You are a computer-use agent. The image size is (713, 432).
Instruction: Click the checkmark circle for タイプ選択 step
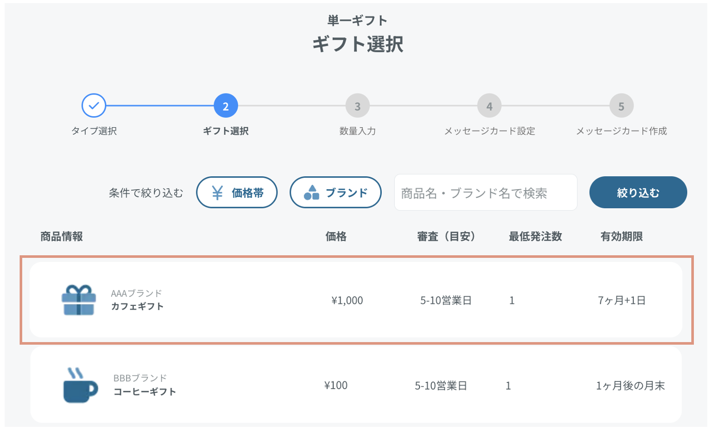(x=94, y=106)
